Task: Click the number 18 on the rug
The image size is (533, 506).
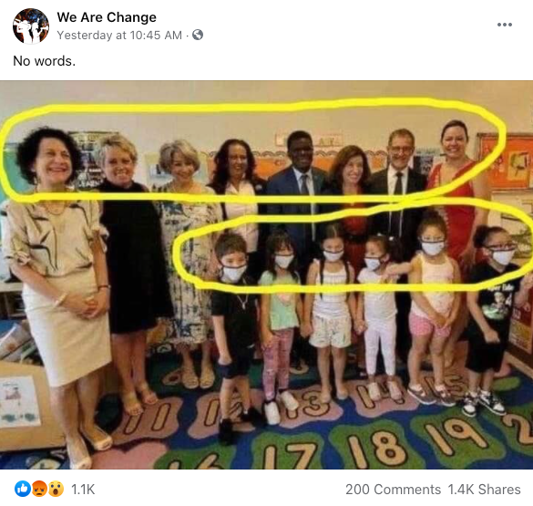Action: click(x=378, y=449)
